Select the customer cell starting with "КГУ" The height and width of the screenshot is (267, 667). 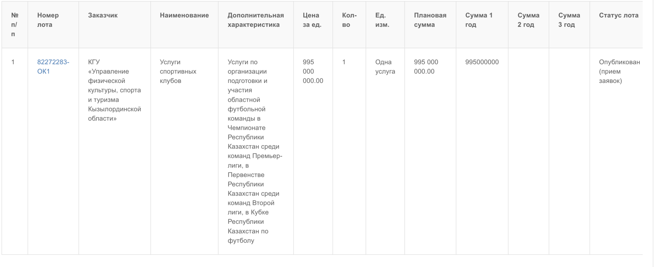(114, 90)
